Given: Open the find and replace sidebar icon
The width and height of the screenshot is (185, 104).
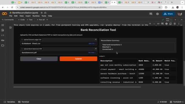Looking at the screenshot, I should 3,30.
